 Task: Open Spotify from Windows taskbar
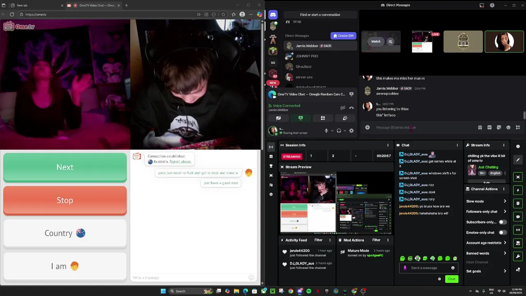click(x=309, y=291)
